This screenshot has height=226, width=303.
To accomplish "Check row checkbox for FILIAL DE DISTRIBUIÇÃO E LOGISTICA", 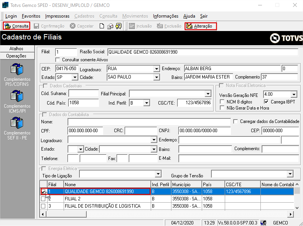I will 43,206.
